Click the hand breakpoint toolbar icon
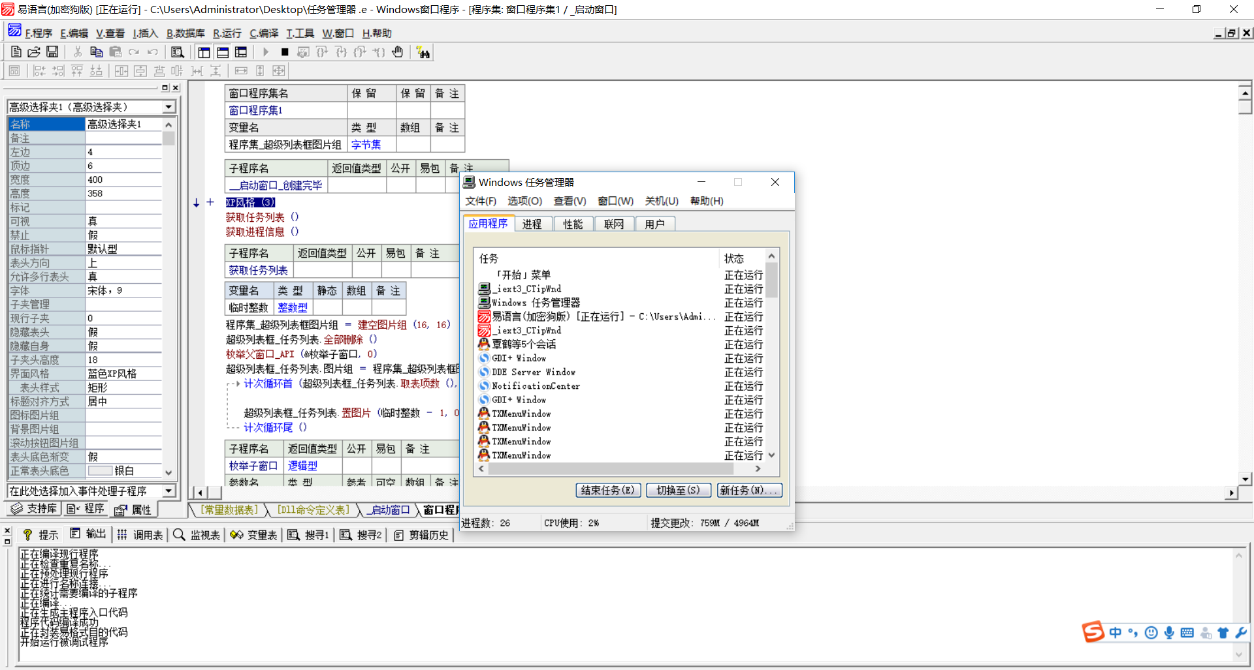The image size is (1254, 670). 398,52
